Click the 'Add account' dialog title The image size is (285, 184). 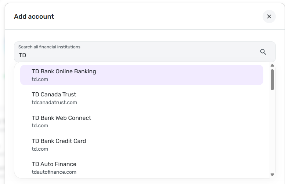coord(34,16)
